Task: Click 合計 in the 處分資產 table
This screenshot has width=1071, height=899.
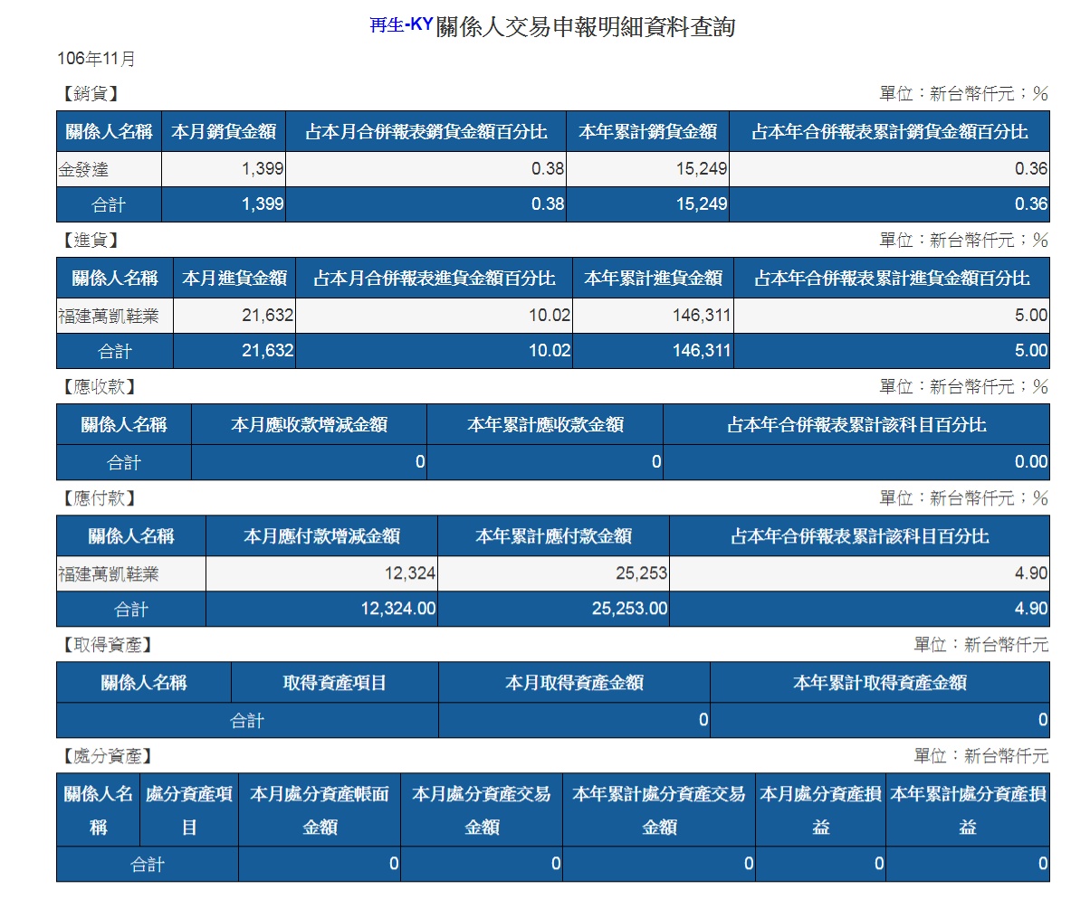Action: (x=148, y=865)
